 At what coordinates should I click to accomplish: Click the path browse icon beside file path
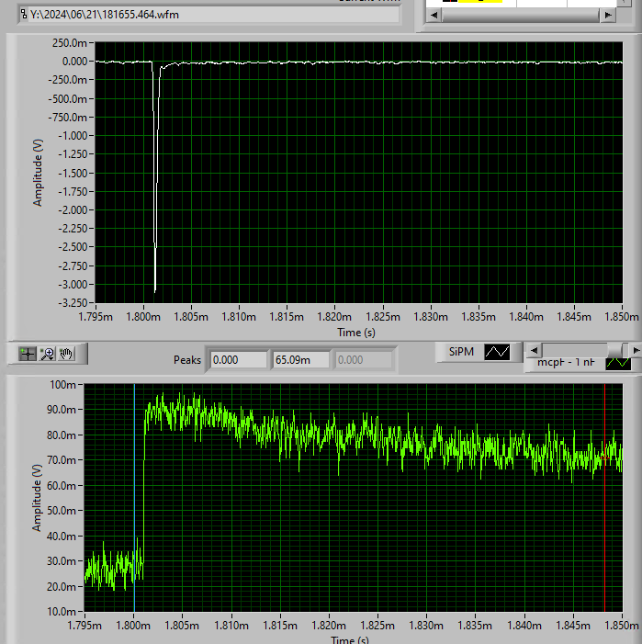click(24, 15)
